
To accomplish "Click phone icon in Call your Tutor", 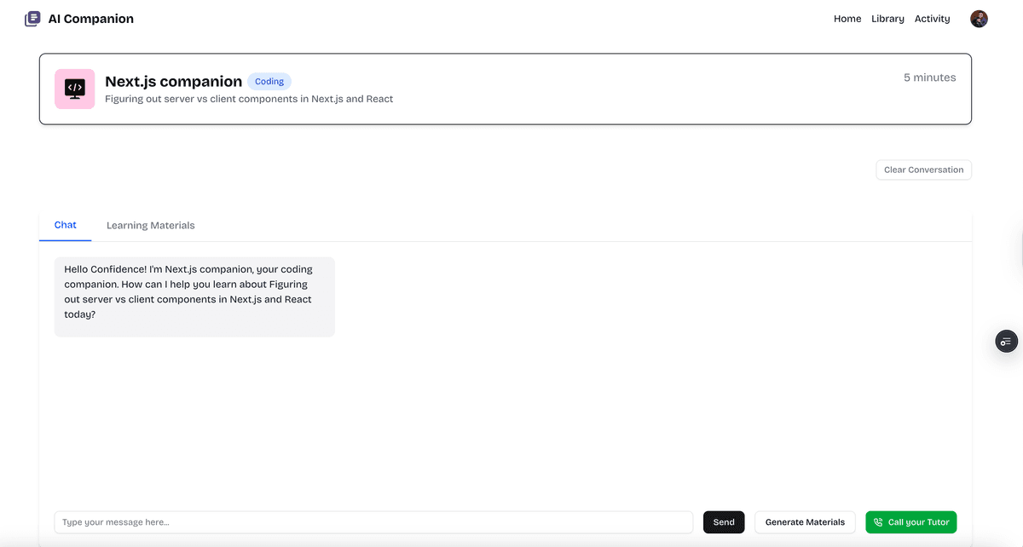I will [x=878, y=522].
